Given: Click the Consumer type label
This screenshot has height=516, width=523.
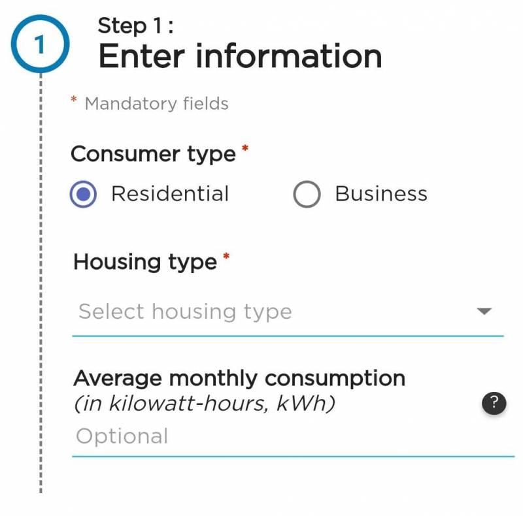Looking at the screenshot, I should coord(153,154).
